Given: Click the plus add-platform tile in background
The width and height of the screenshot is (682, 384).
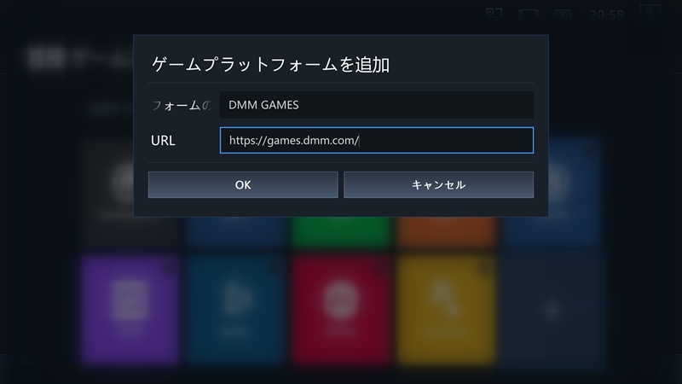Looking at the screenshot, I should point(552,310).
